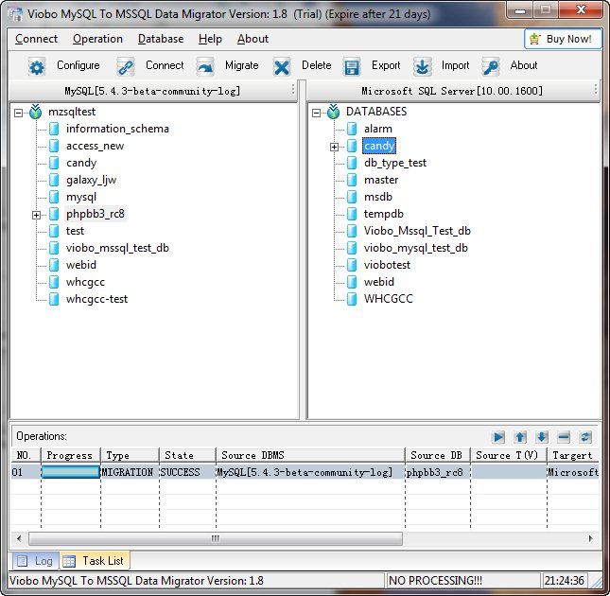This screenshot has width=610, height=596.
Task: Click the Import download icon
Action: pyautogui.click(x=422, y=67)
